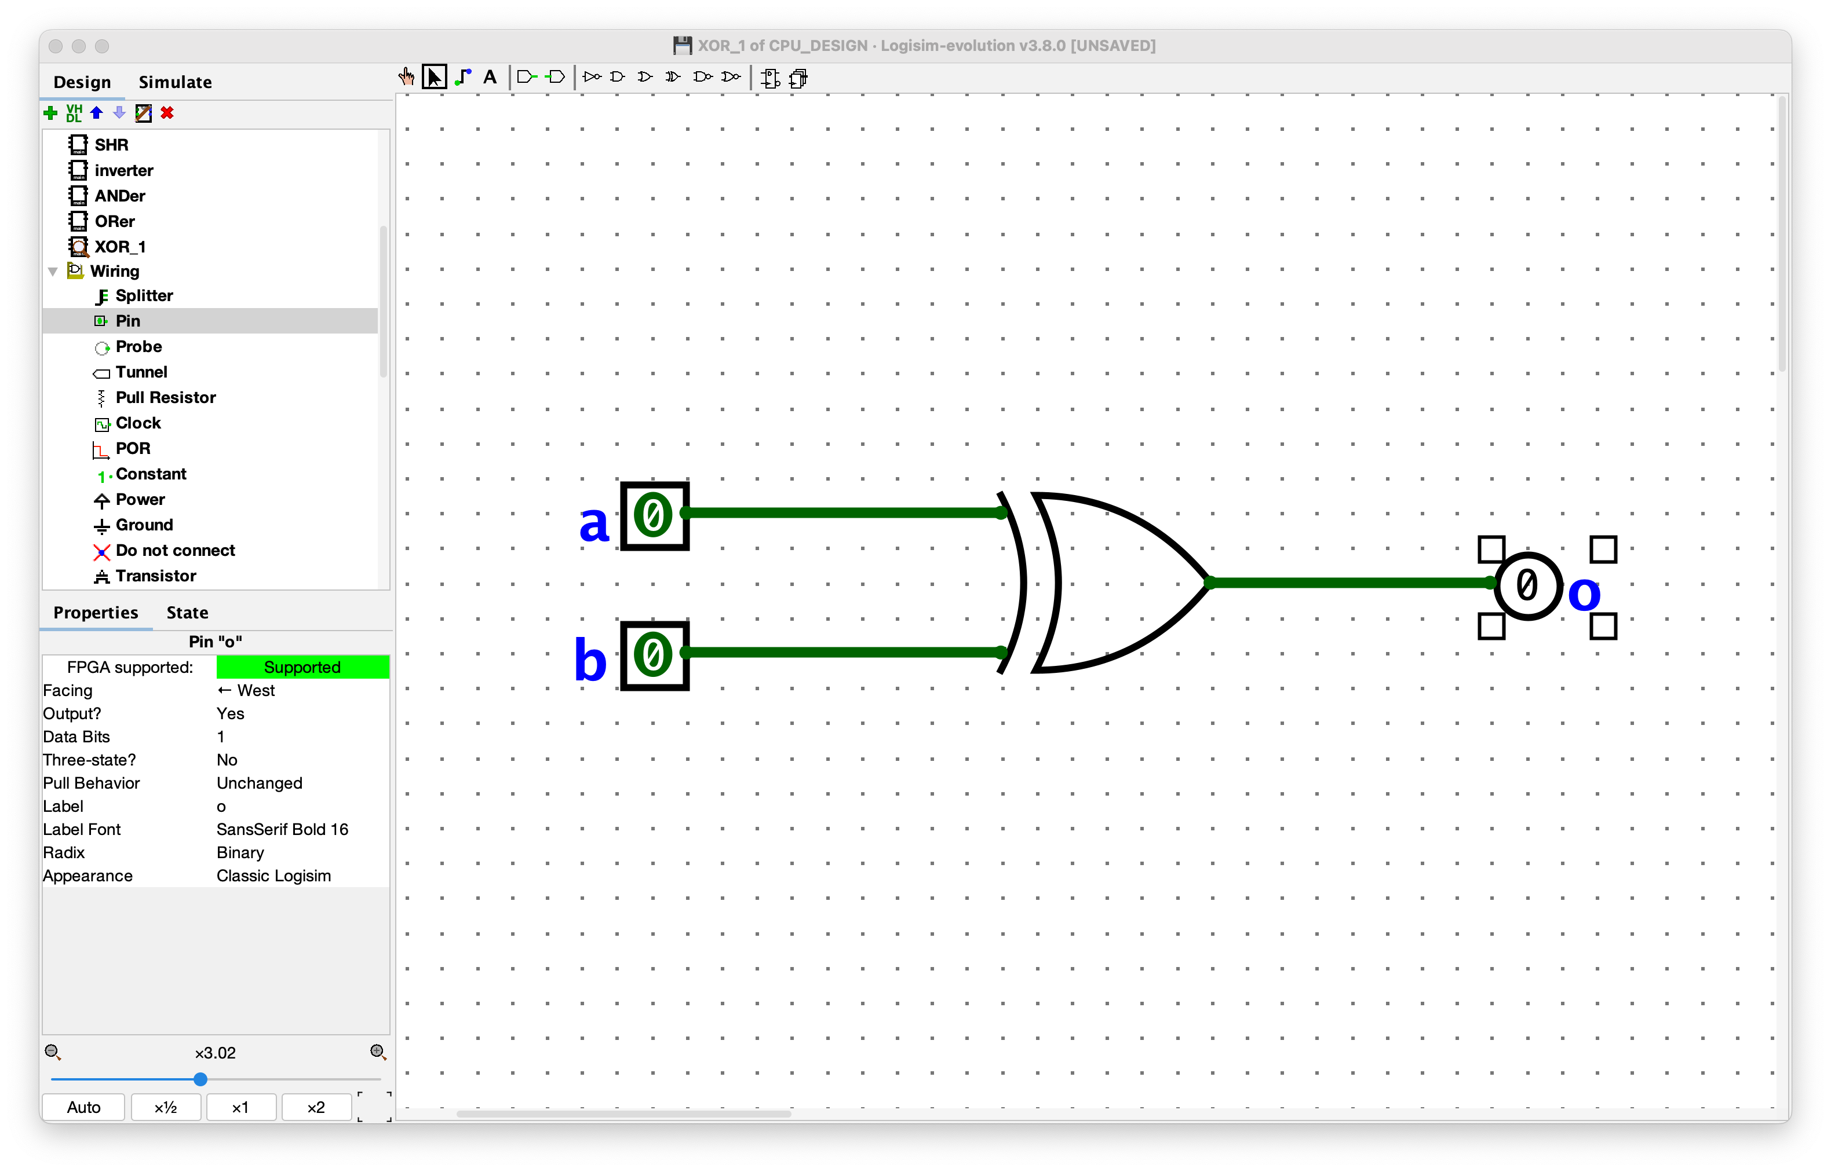Select the SHR circuit in tree
The height and width of the screenshot is (1172, 1831).
point(99,145)
